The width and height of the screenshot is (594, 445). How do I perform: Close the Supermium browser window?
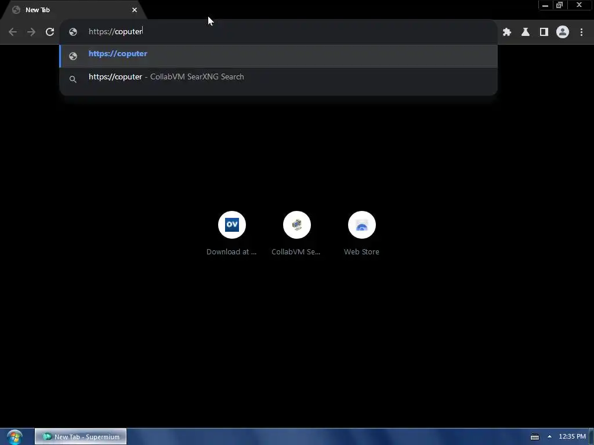point(579,5)
